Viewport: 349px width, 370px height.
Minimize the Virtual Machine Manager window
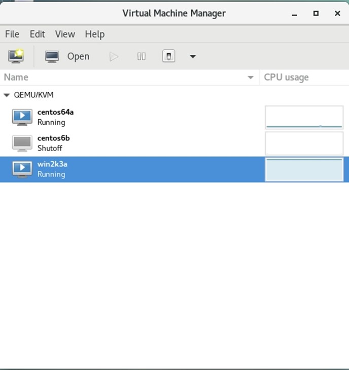tap(294, 14)
